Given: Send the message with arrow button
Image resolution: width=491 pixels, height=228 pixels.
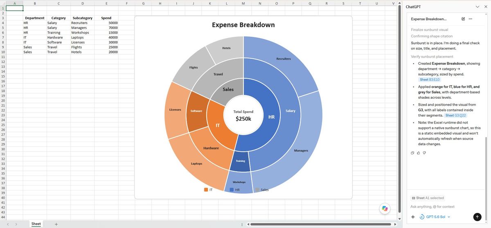Looking at the screenshot, I should click(477, 217).
